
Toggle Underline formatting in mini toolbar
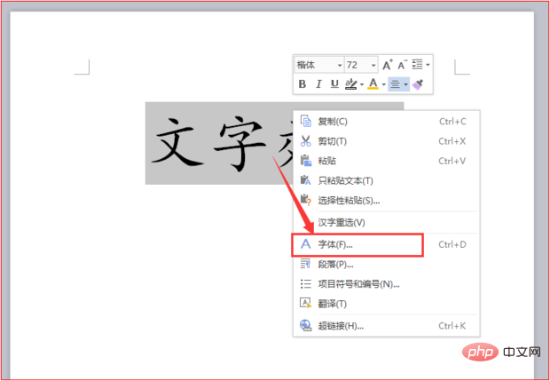tap(334, 84)
